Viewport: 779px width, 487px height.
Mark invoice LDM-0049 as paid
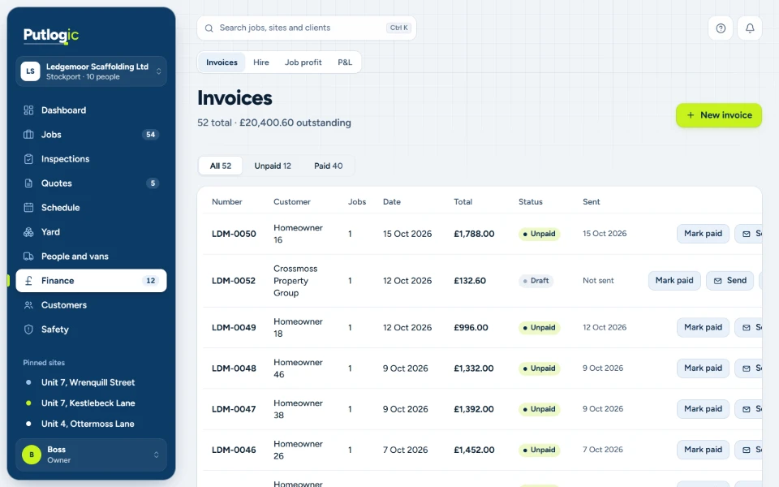click(x=703, y=327)
